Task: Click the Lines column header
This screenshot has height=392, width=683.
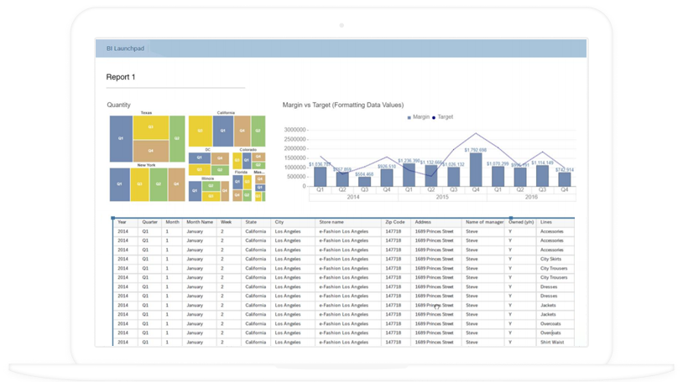Action: tap(546, 223)
